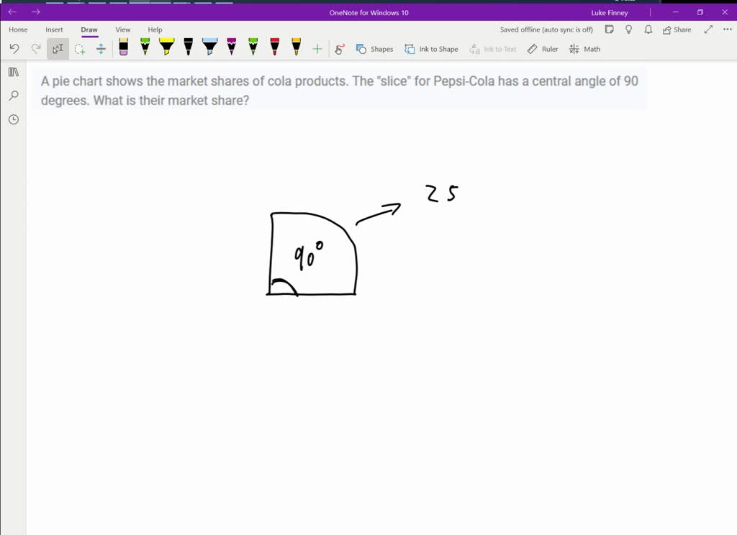Viewport: 737px width, 535px height.
Task: Click the pie chart question text
Action: coord(340,90)
